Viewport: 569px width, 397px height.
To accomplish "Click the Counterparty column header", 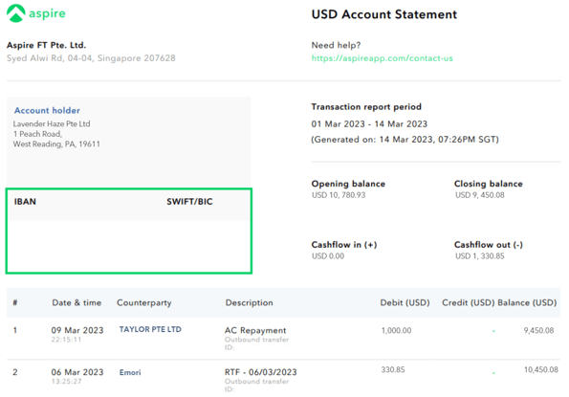I will click(144, 303).
